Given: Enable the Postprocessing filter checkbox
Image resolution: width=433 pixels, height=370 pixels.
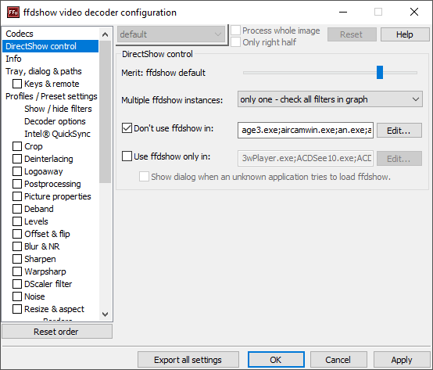Looking at the screenshot, I should click(17, 184).
